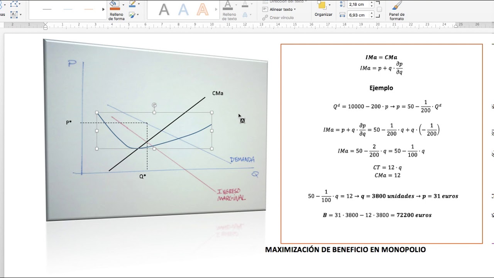
Task: Click the Alinear texto icon
Action: point(265,9)
